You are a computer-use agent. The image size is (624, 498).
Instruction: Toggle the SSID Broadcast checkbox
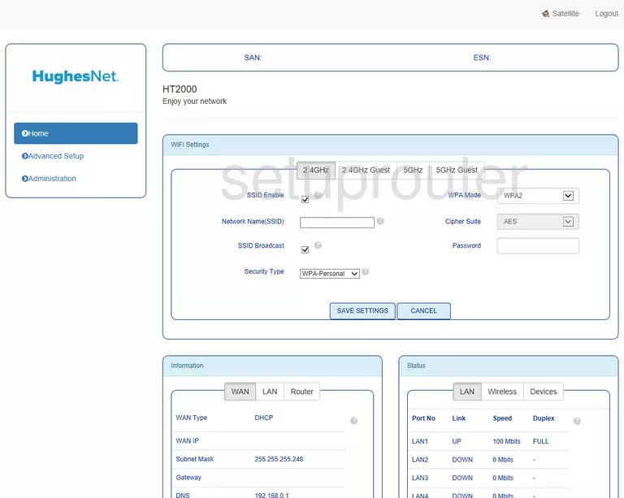pyautogui.click(x=305, y=249)
